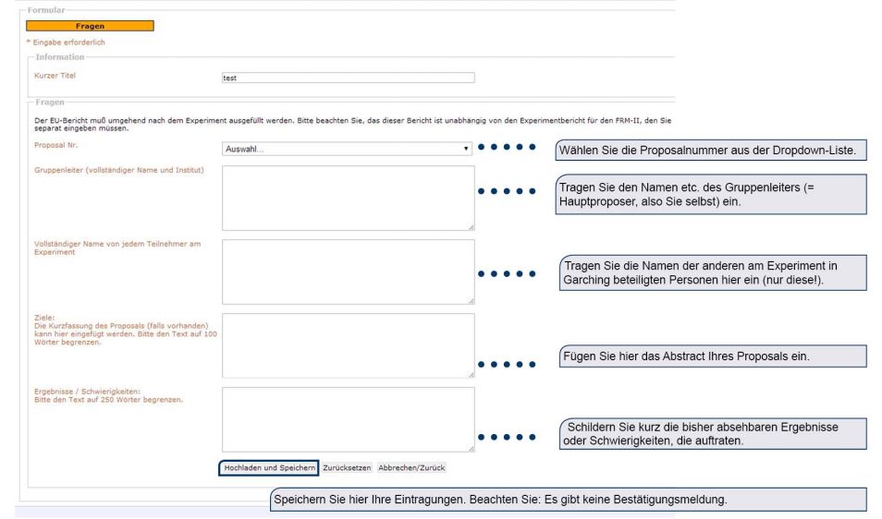882x519 pixels.
Task: Open the Fragen tab
Action: tap(90, 26)
